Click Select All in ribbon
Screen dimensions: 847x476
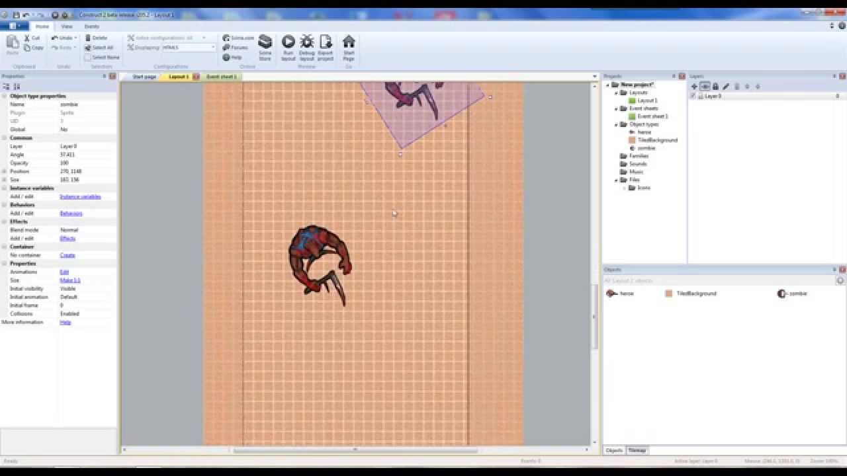click(99, 48)
